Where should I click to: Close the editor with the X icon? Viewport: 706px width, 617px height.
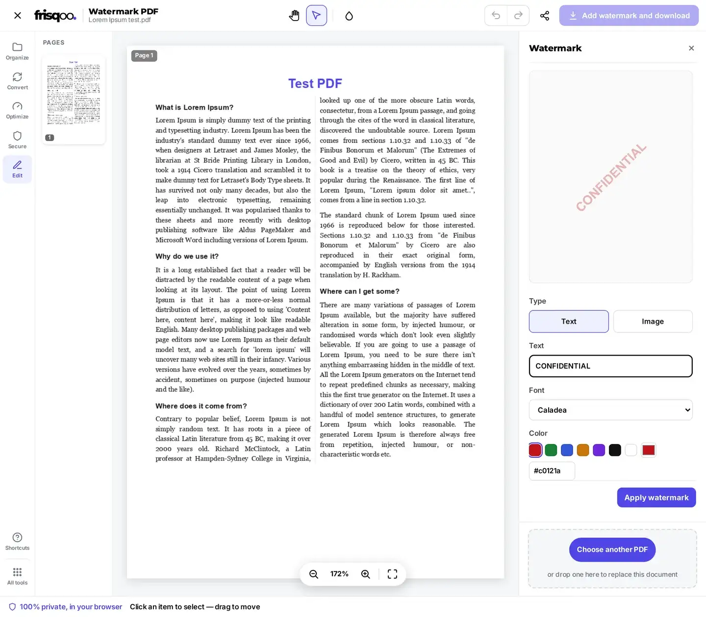18,16
